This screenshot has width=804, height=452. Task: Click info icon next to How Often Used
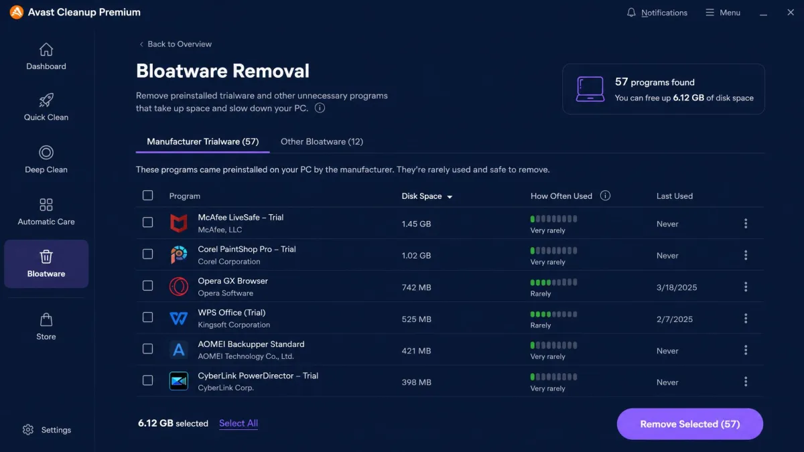[605, 196]
